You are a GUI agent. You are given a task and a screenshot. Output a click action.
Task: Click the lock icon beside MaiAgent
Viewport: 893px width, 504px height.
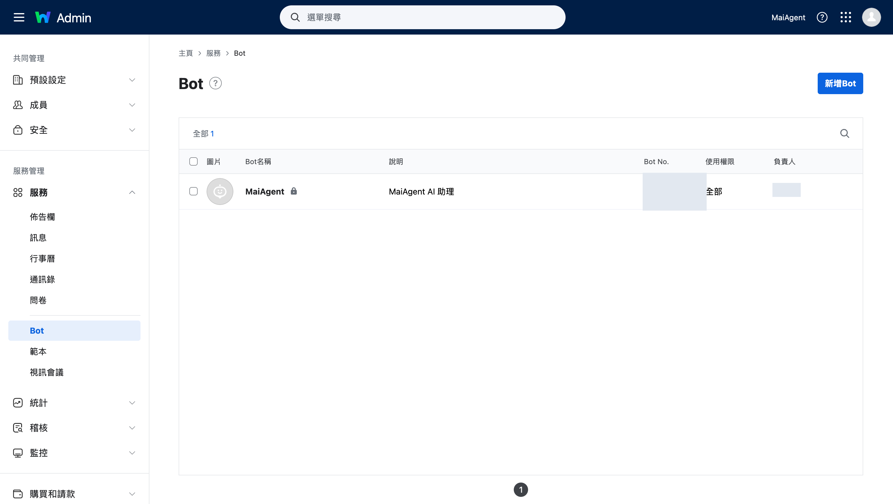293,191
